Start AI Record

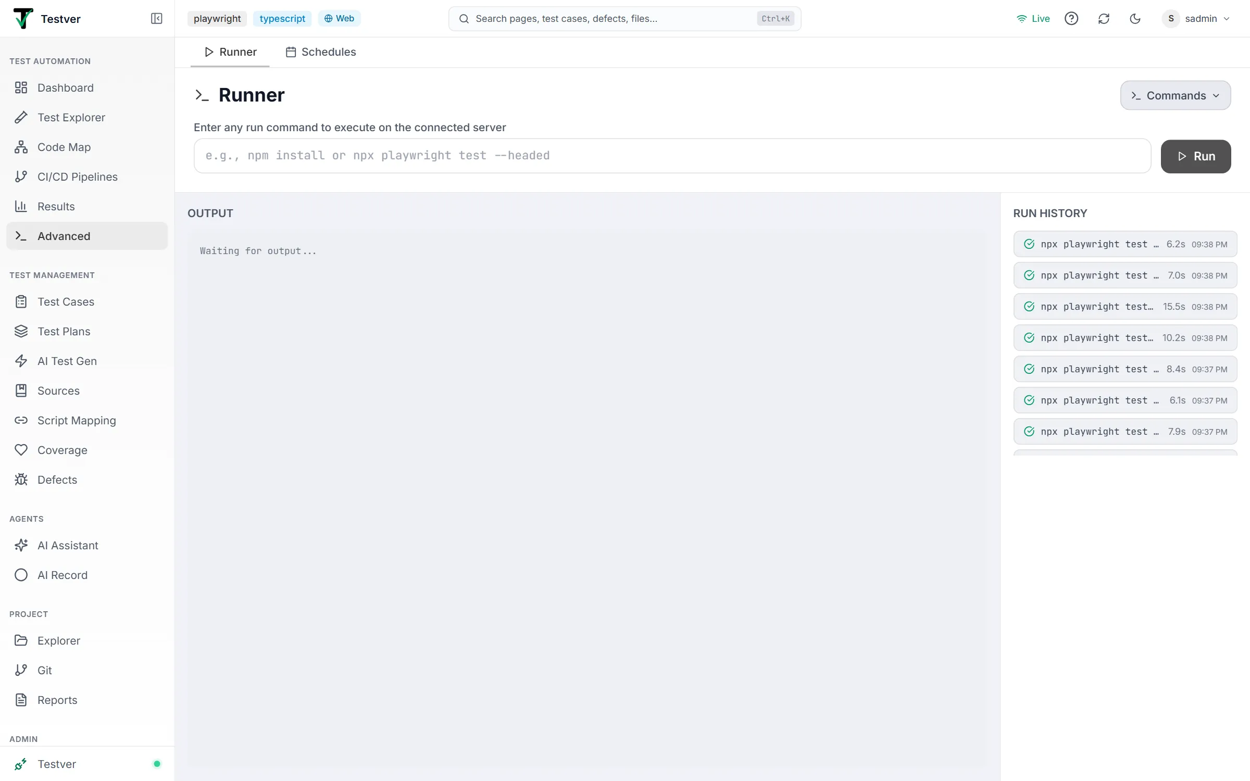click(87, 575)
